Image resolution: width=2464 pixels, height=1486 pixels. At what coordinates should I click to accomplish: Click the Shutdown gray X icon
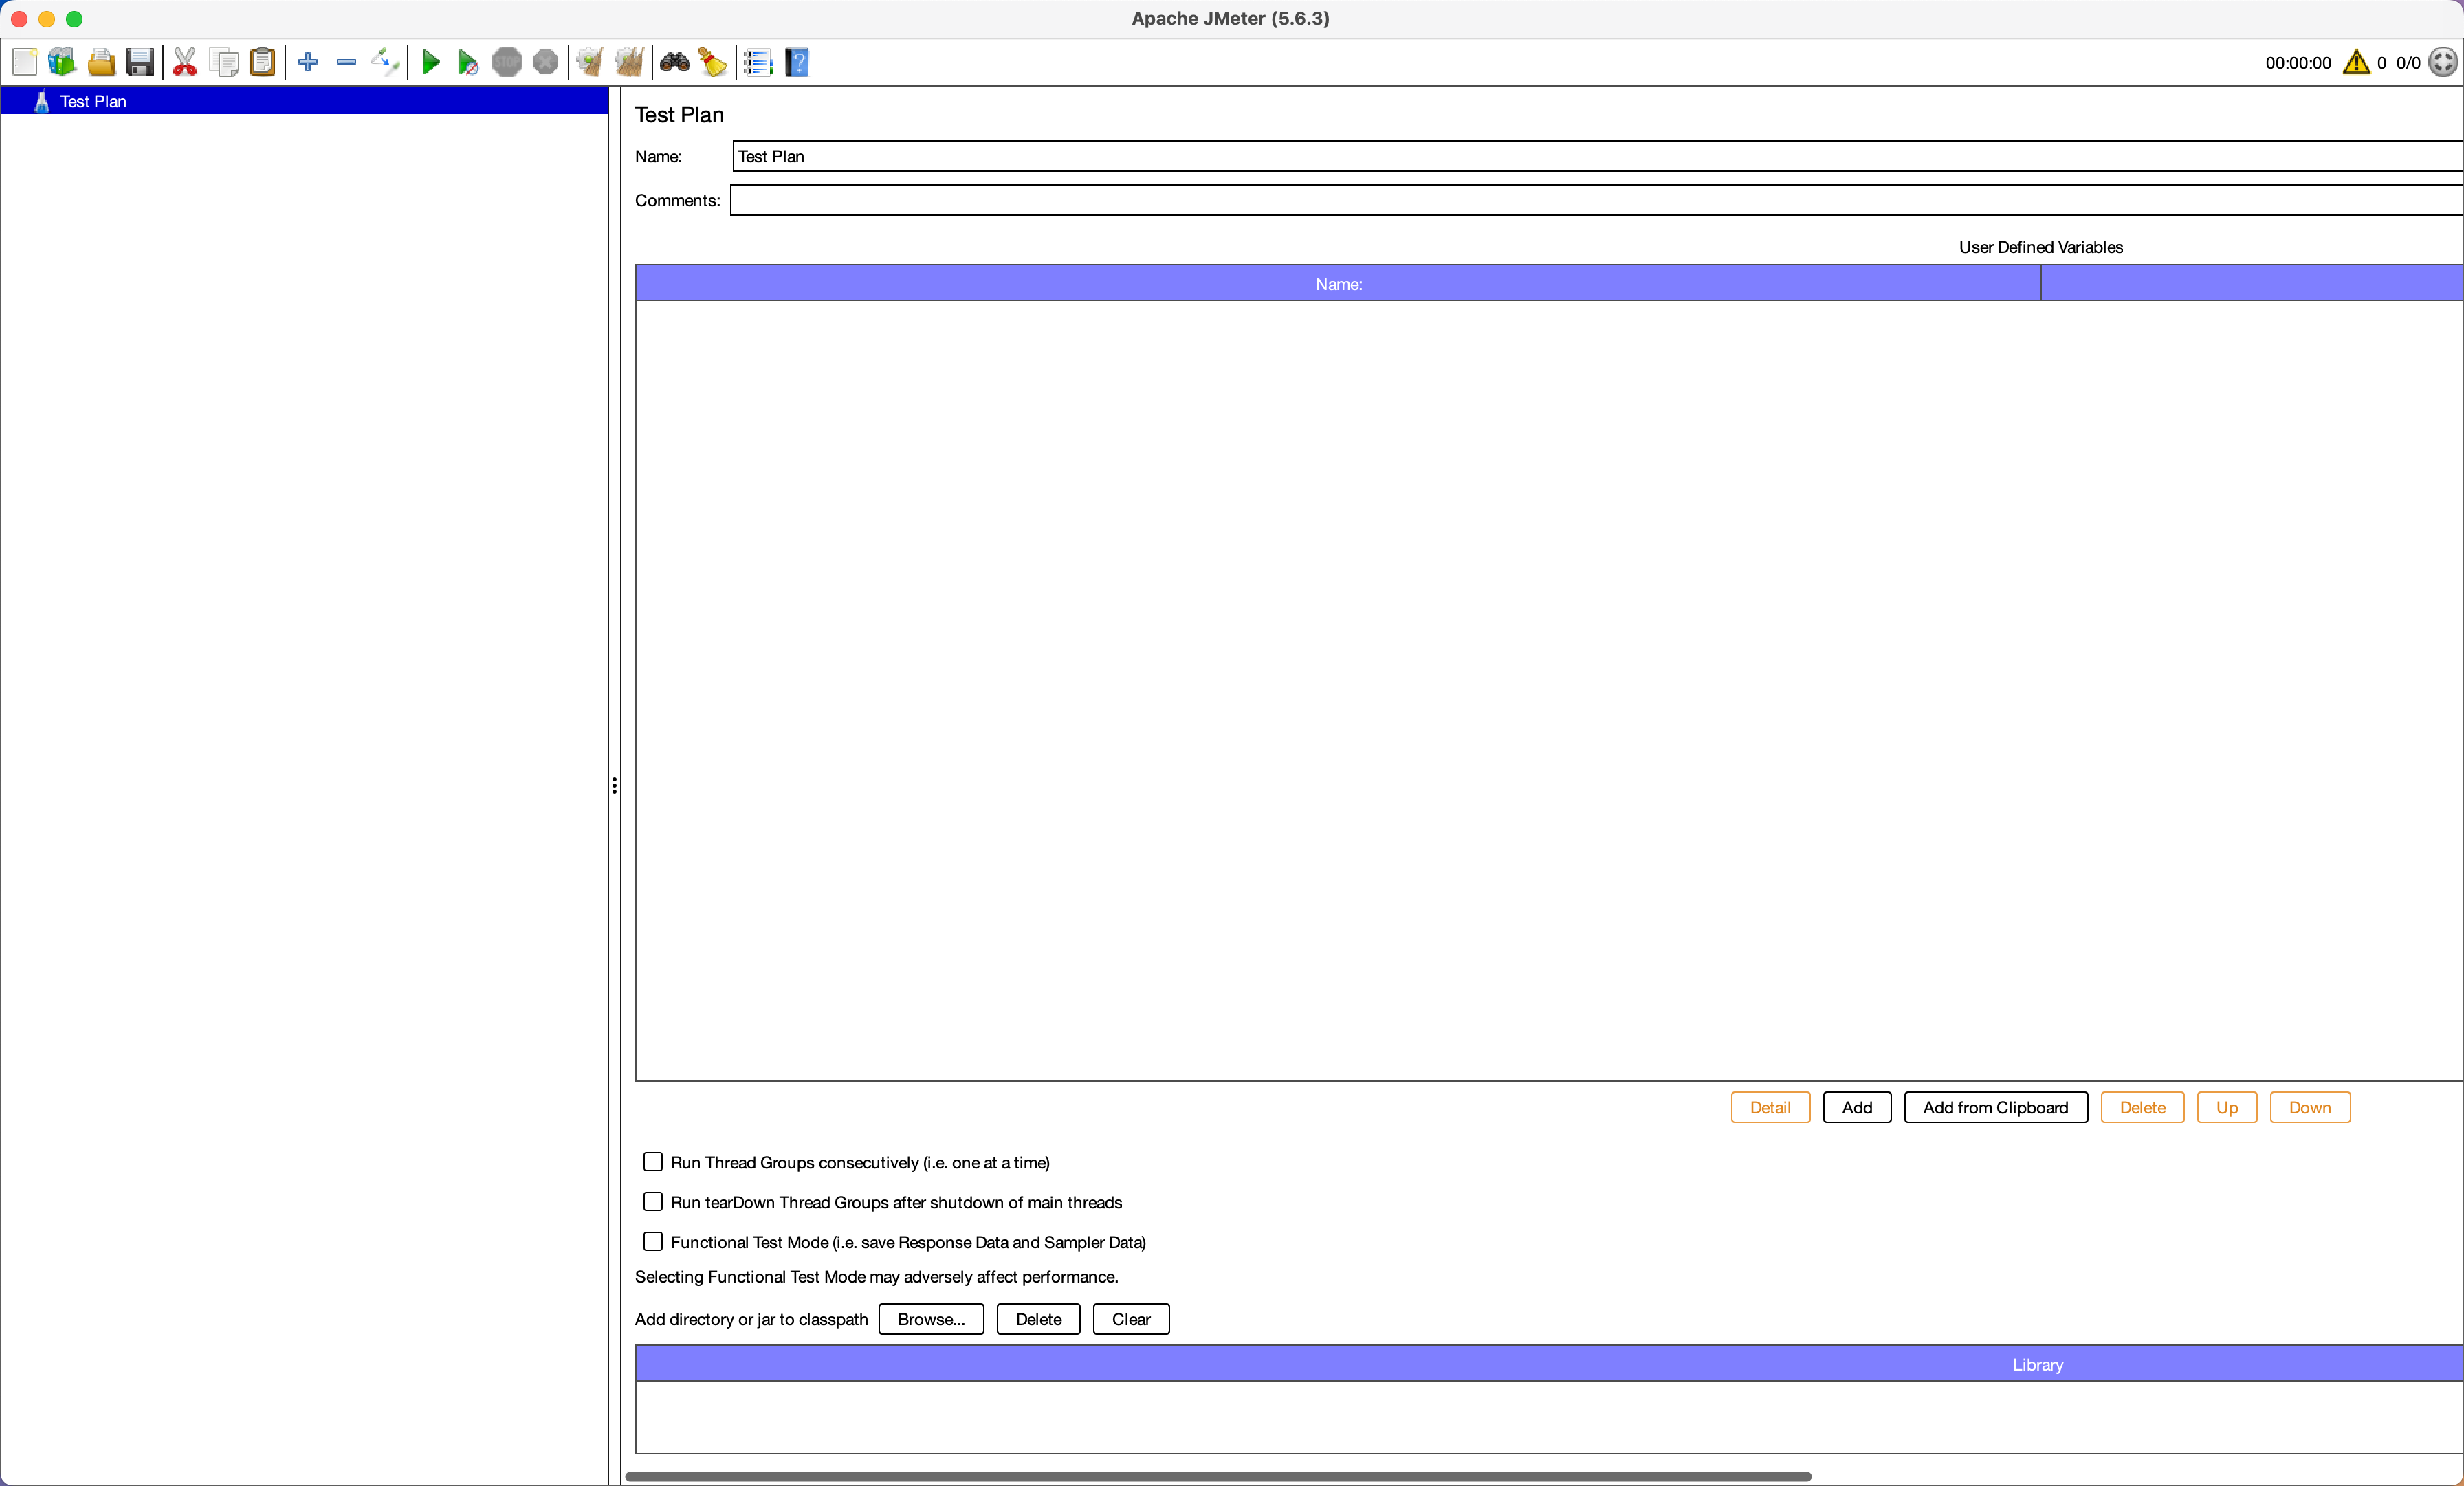click(x=546, y=62)
